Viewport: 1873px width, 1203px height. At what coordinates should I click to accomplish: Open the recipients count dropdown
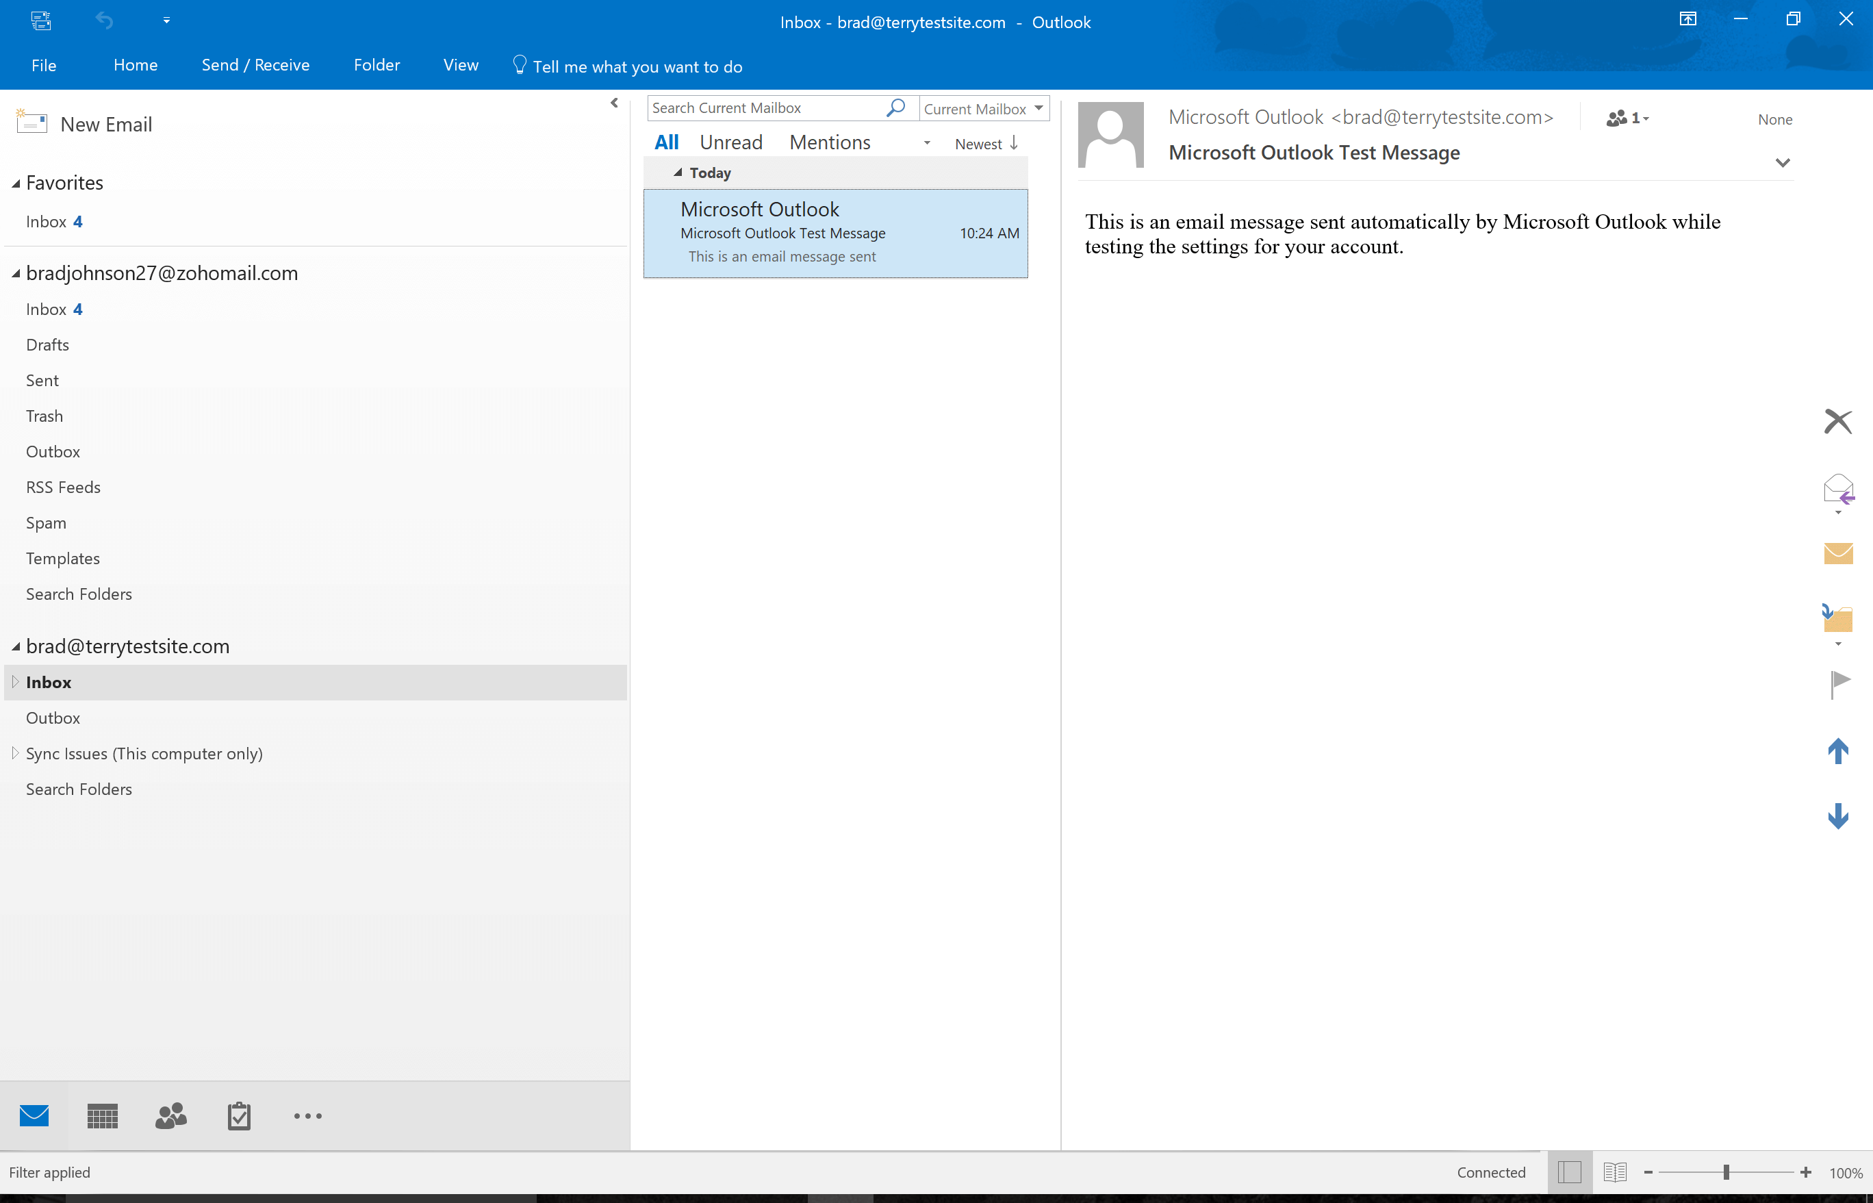[x=1628, y=118]
